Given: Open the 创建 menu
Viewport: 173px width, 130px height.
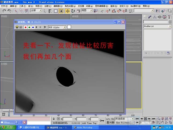Looking at the screenshot, I should coord(48,6).
